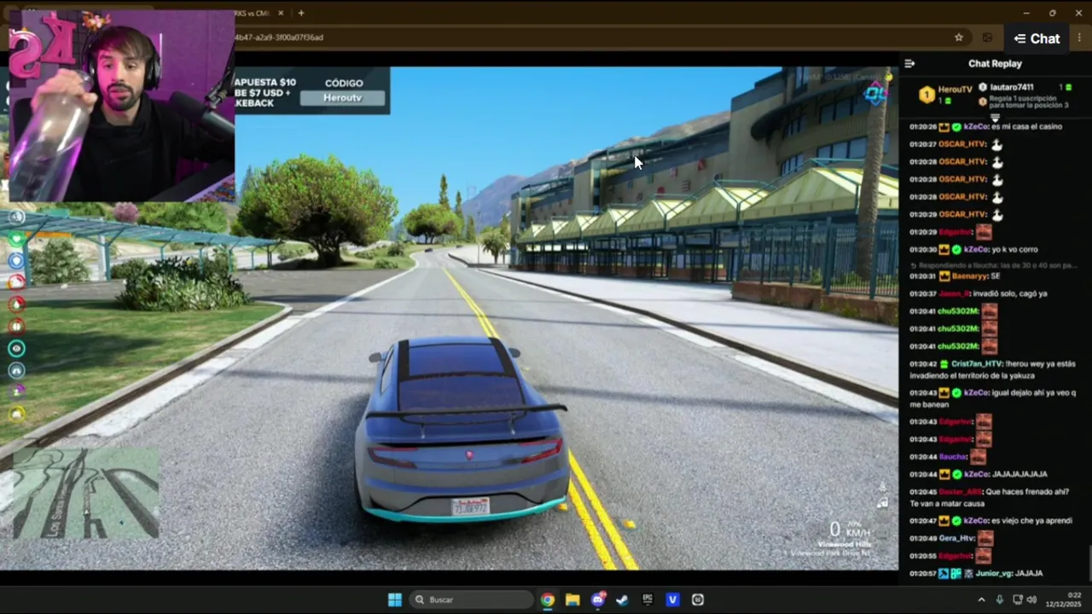
Task: Click the eye icon in left game sidebar
Action: [x=16, y=348]
